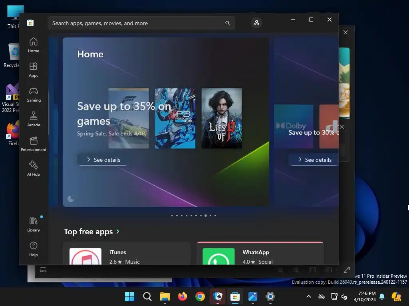Open Copilot preview icon in taskbar
This screenshot has width=409, height=306.
(x=397, y=296)
